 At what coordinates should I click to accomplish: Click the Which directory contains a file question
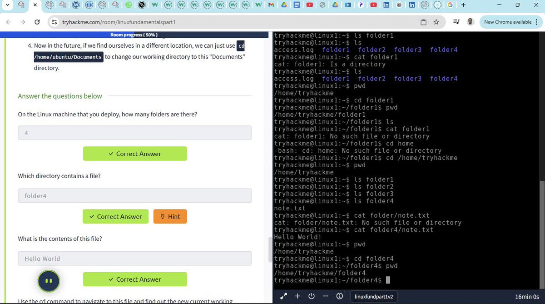click(x=59, y=176)
